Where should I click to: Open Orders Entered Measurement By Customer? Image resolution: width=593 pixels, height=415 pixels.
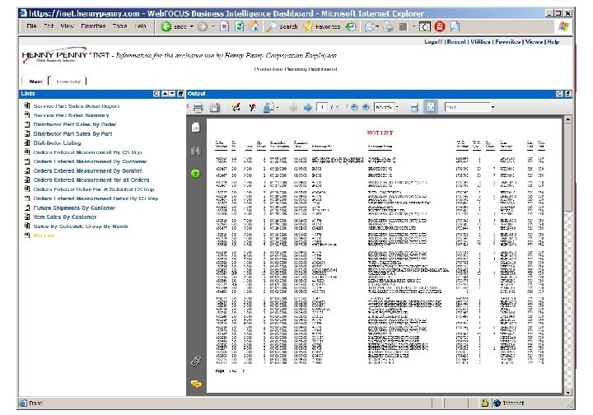(x=90, y=161)
